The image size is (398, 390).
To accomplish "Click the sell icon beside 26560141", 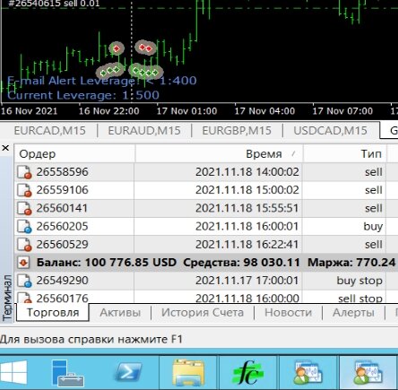I will 24,208.
